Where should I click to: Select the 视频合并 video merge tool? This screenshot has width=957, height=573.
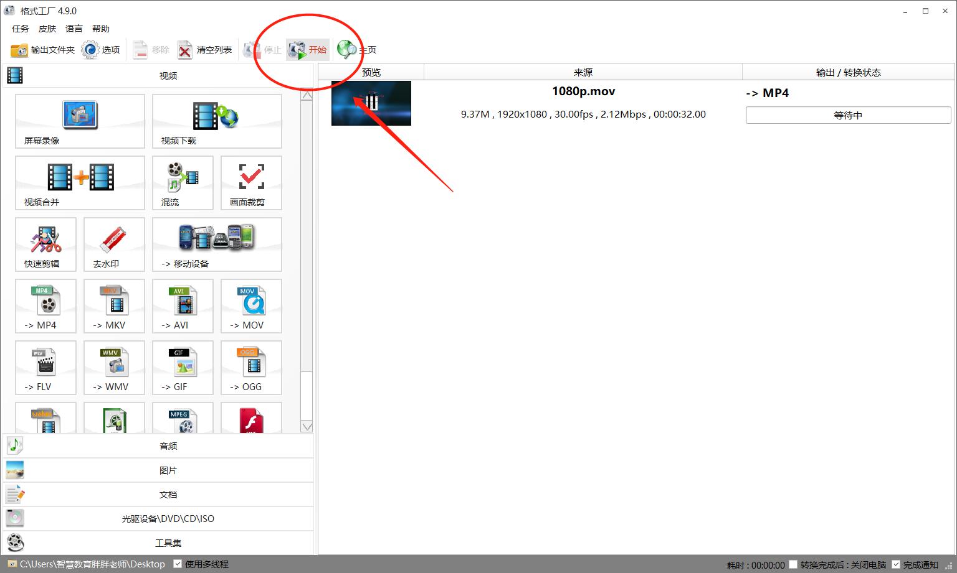[80, 183]
